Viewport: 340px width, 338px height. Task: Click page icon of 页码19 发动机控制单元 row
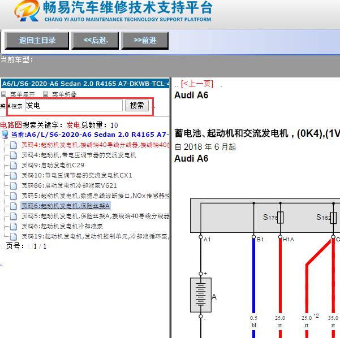14,236
